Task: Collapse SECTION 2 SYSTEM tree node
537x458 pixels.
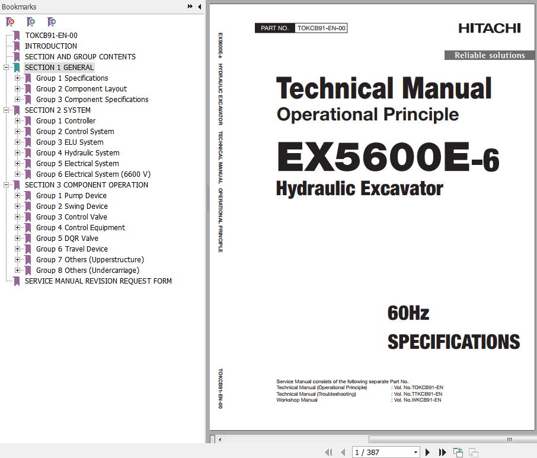Action: 6,110
